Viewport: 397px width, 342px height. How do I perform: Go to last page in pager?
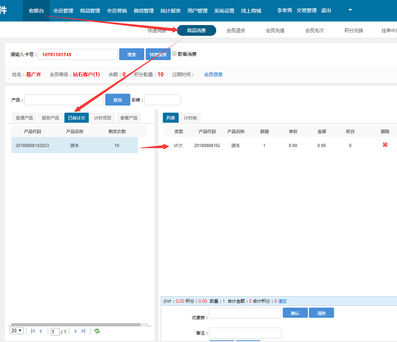tap(83, 331)
